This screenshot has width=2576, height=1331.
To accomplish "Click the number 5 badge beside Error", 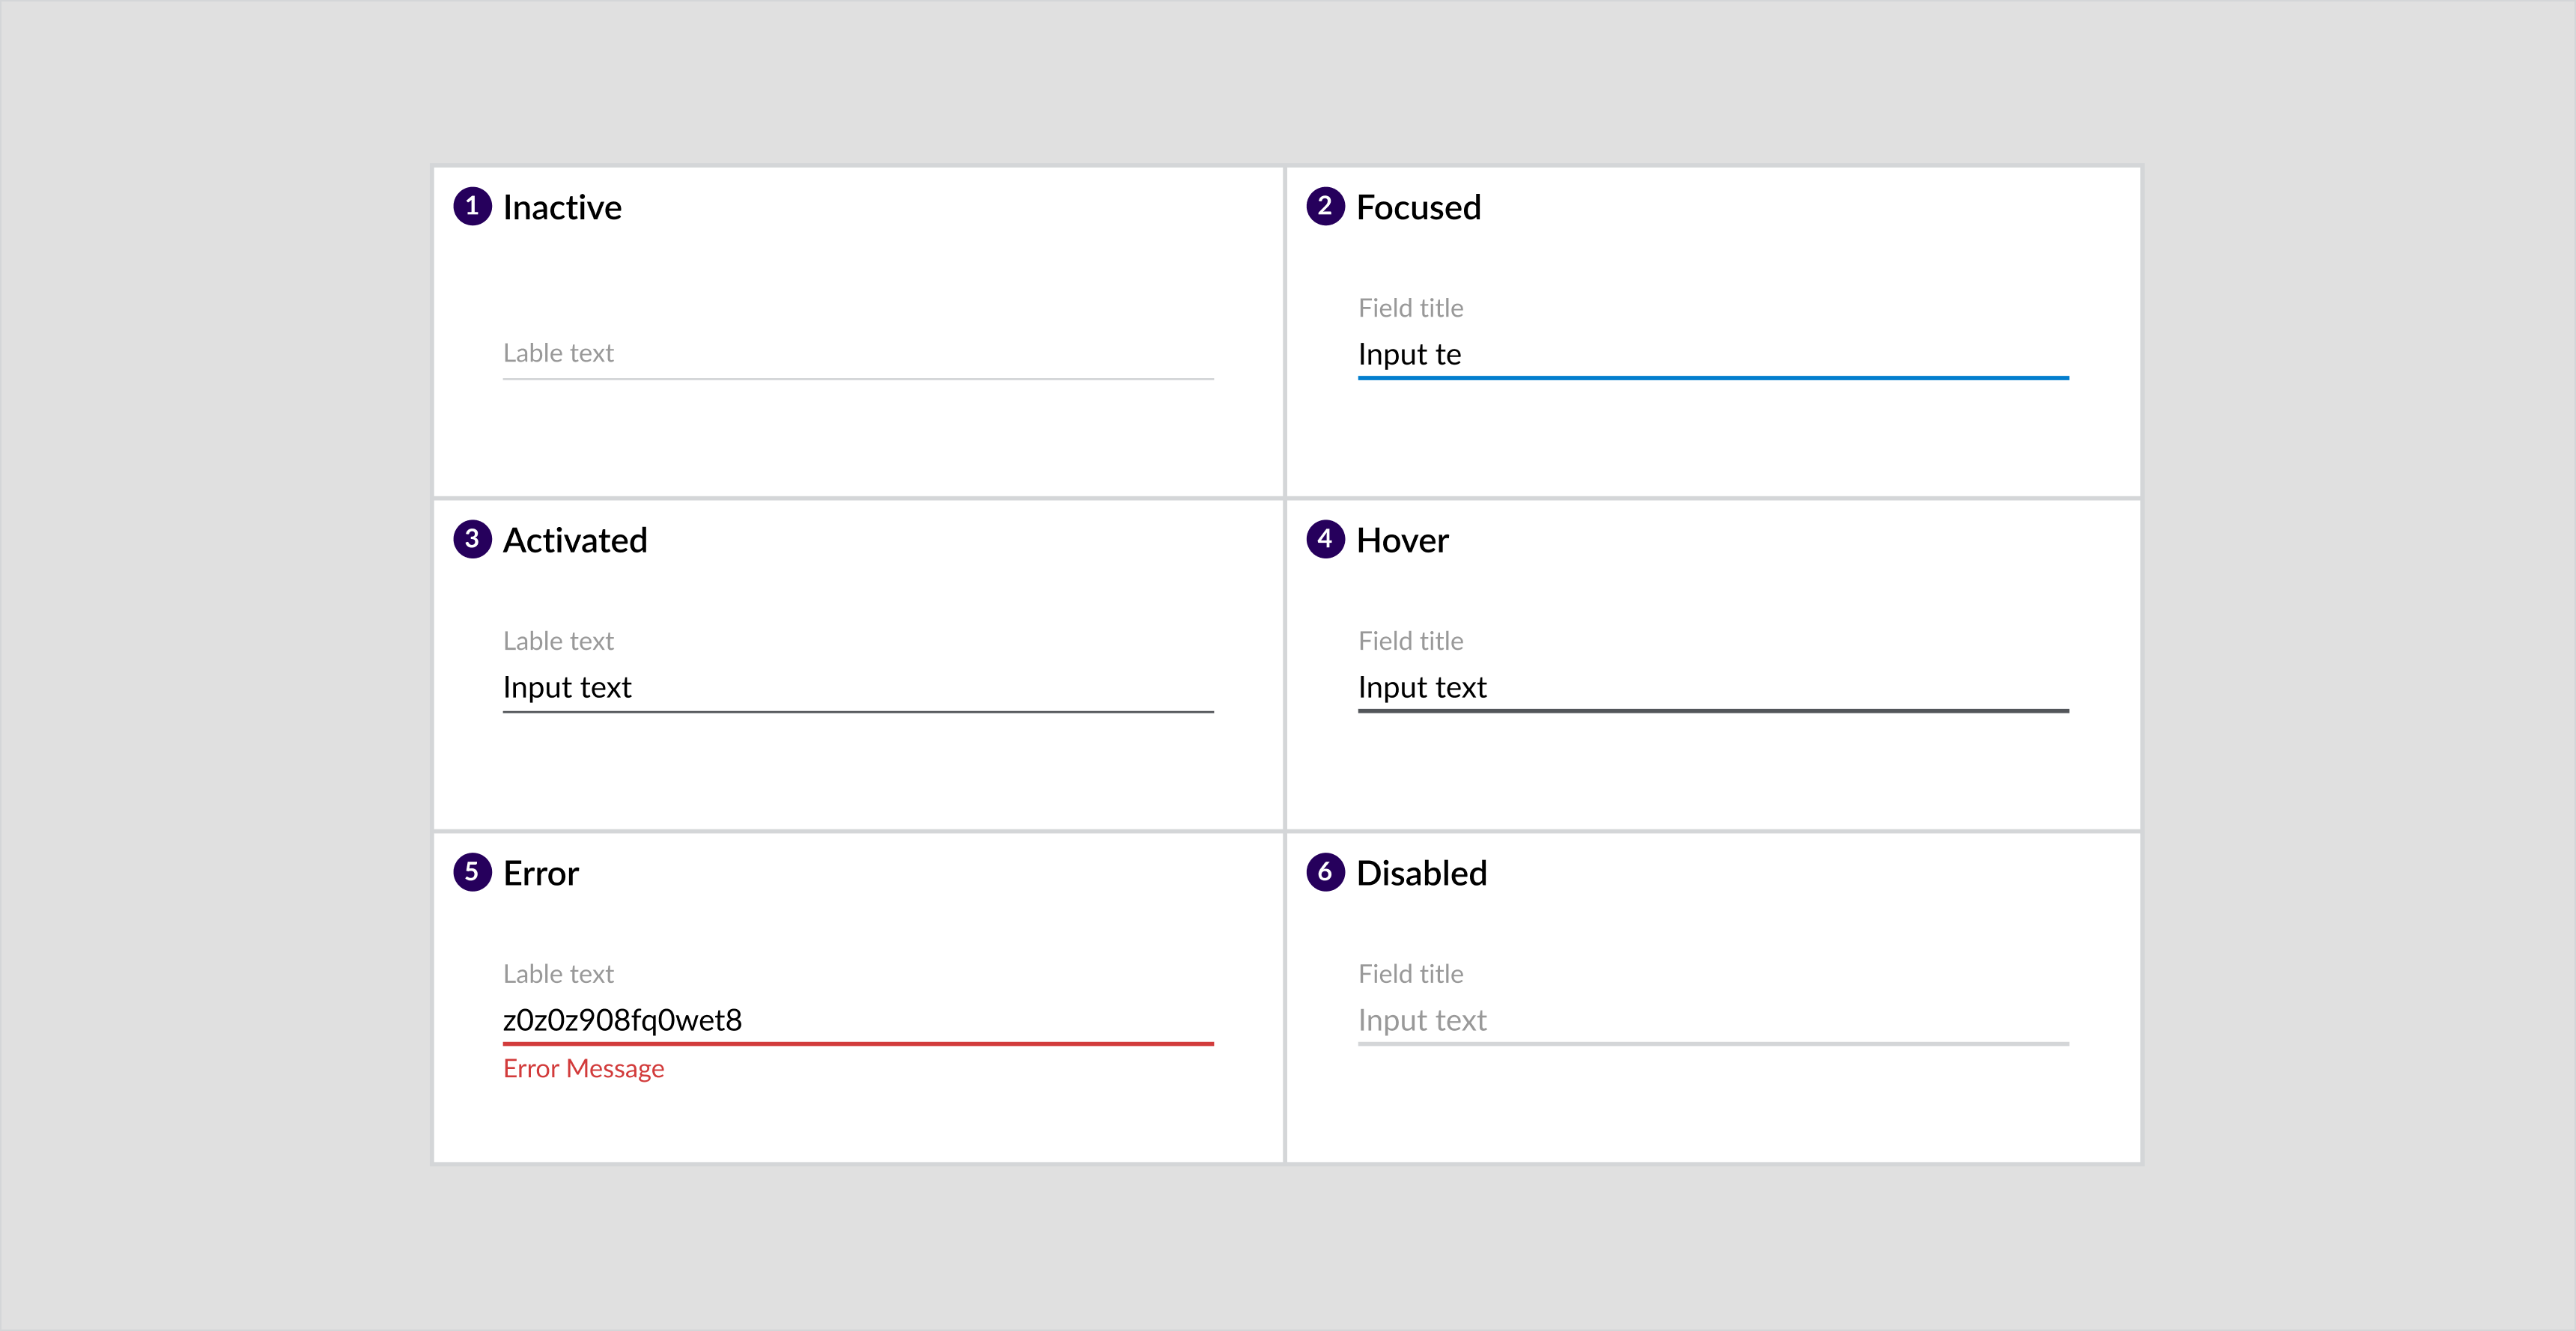I will click(472, 872).
